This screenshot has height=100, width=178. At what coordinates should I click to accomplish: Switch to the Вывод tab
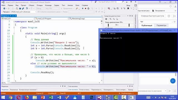[131, 90]
